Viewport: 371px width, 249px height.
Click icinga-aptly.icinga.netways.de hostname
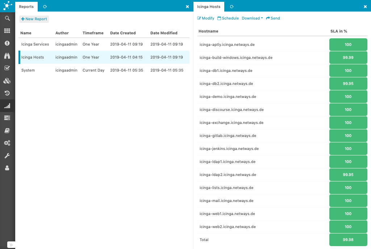click(227, 44)
